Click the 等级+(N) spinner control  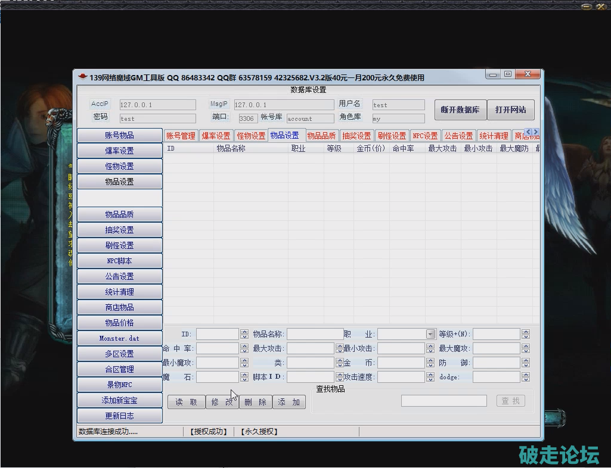tap(525, 334)
